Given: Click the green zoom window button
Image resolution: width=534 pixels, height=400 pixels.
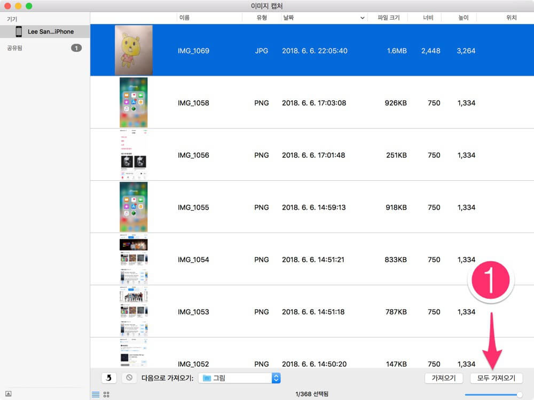Looking at the screenshot, I should pyautogui.click(x=29, y=6).
